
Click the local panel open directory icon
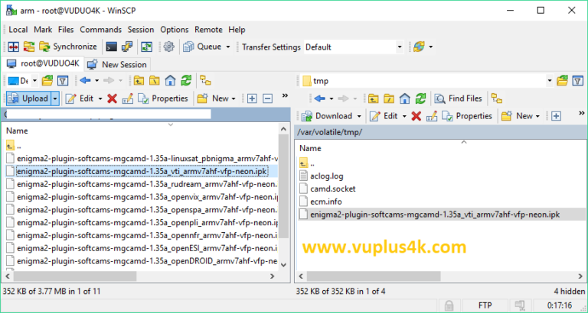[x=47, y=80]
